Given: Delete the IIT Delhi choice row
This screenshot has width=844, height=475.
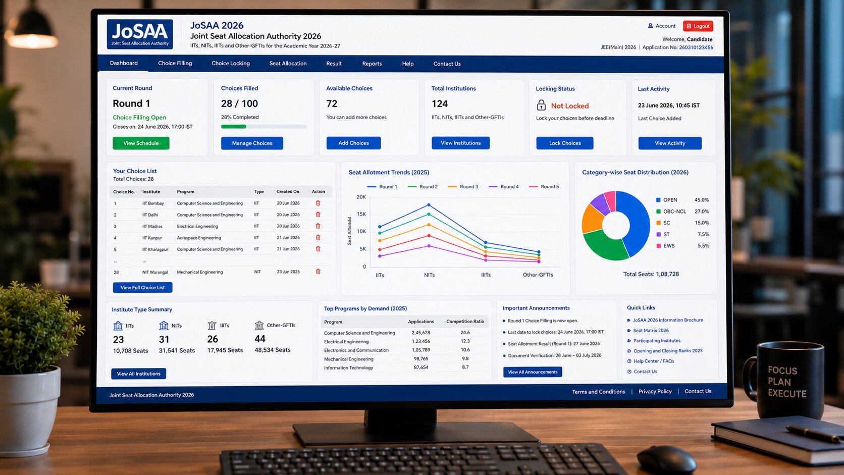Looking at the screenshot, I should pyautogui.click(x=318, y=215).
